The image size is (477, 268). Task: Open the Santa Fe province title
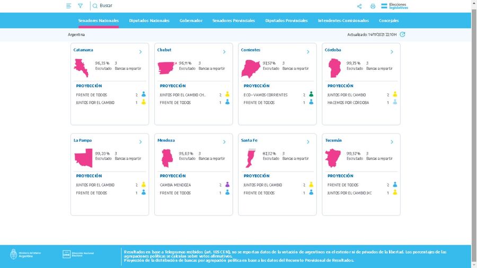click(x=249, y=140)
